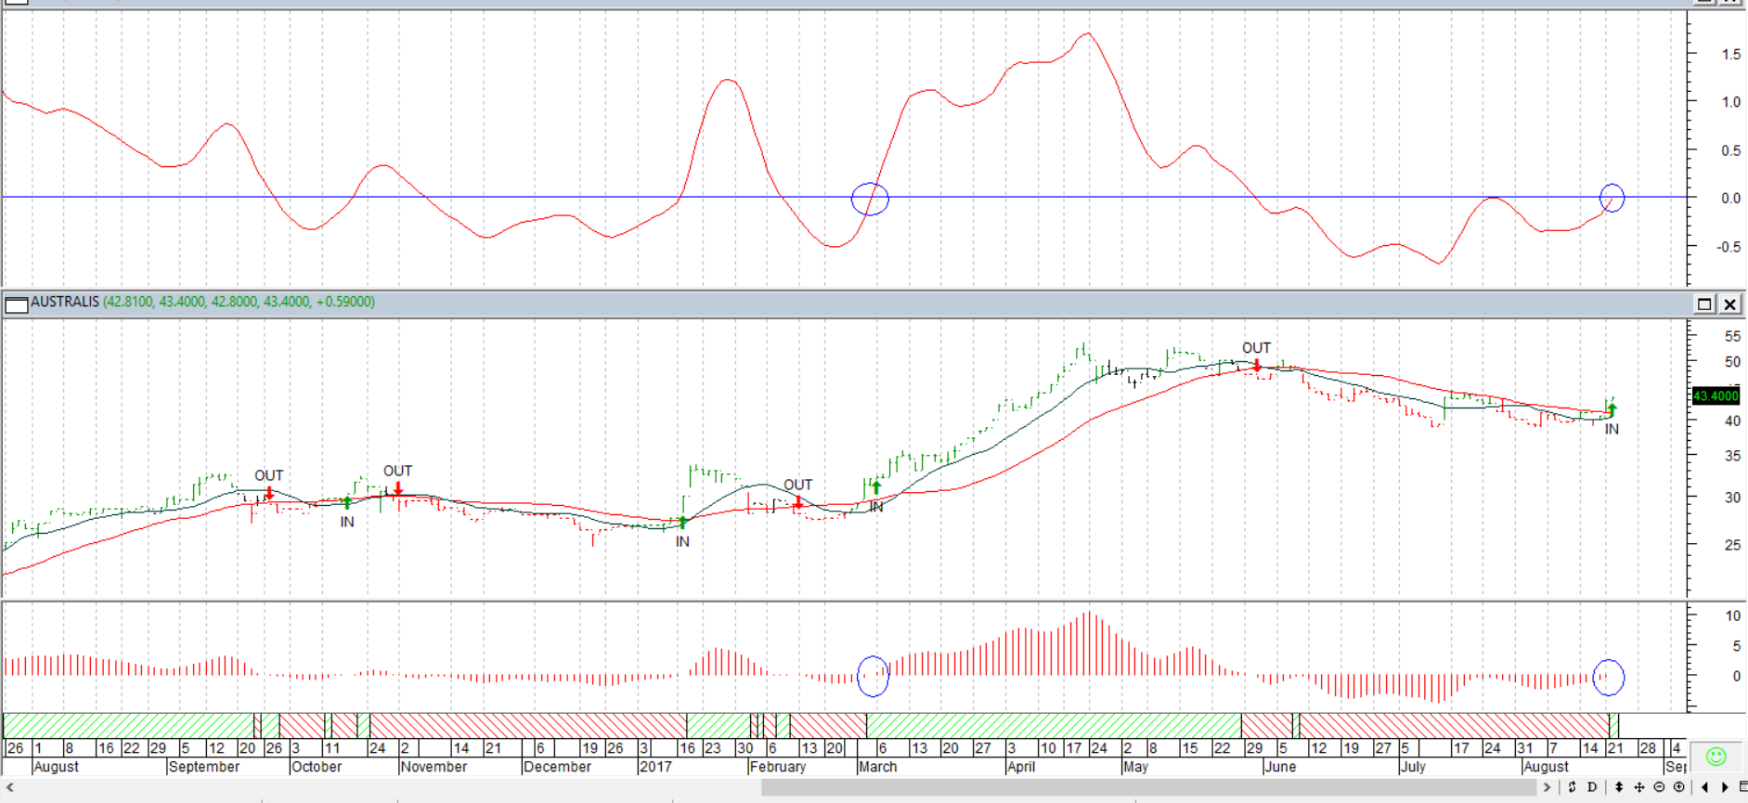
Task: Click the 'March' label on date axis
Action: pyautogui.click(x=878, y=767)
